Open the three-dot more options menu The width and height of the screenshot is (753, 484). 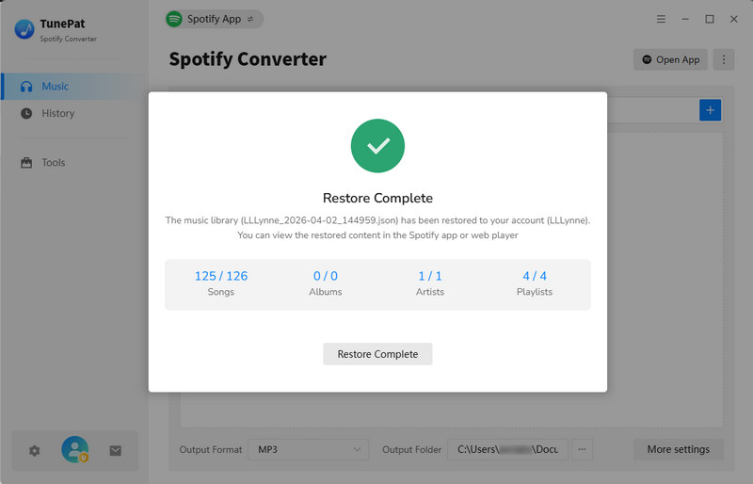724,59
